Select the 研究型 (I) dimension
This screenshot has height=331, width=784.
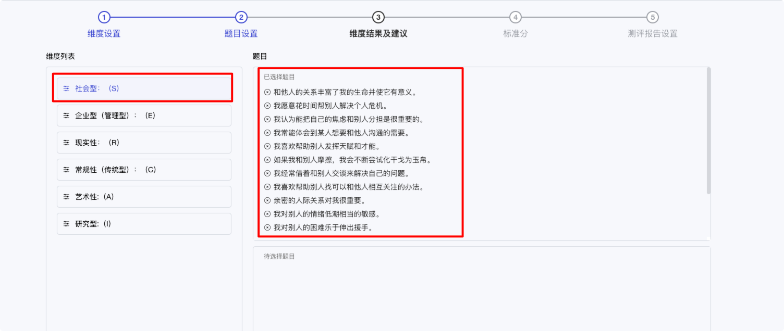click(x=144, y=224)
